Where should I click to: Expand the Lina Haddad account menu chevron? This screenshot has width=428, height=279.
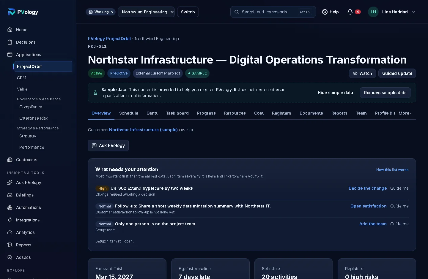point(414,12)
